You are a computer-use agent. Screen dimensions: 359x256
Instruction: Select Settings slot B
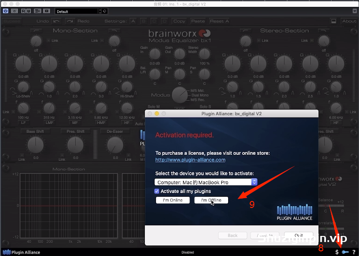pos(143,21)
